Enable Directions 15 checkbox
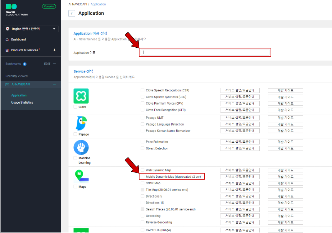This screenshot has width=332, height=233. pyautogui.click(x=142, y=203)
